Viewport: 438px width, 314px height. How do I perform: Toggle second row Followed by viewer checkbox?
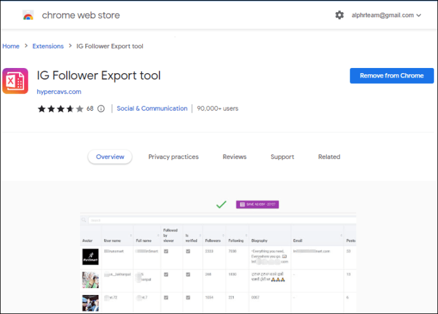pos(166,275)
